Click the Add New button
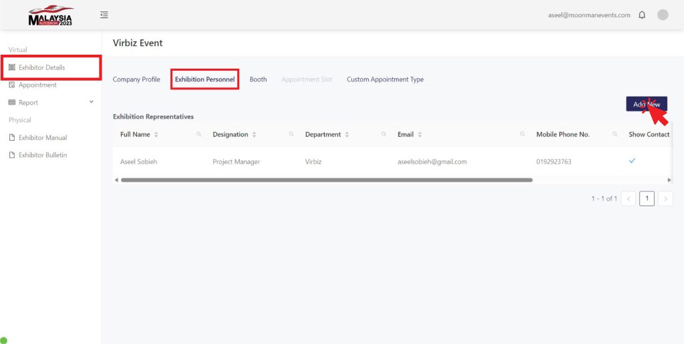Image resolution: width=684 pixels, height=344 pixels. [646, 104]
